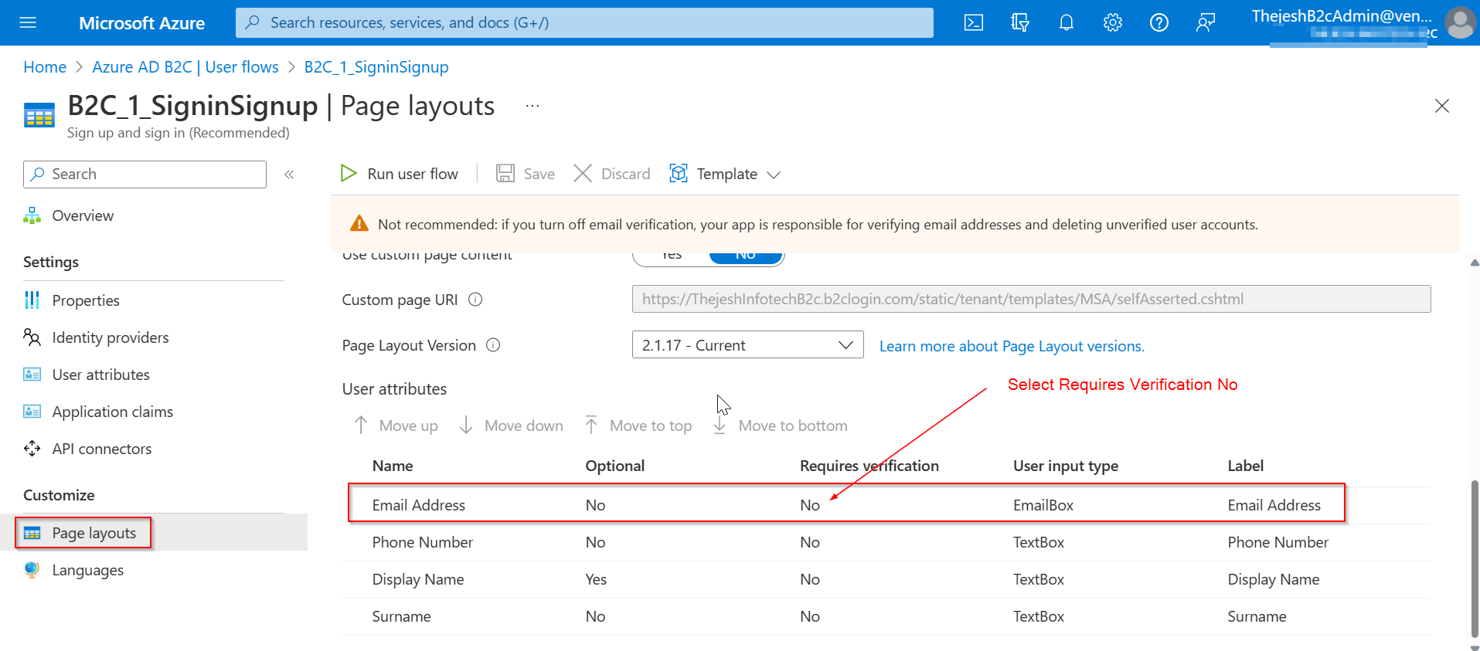Open the more options ellipsis beside the title
The image size is (1480, 651).
point(532,106)
